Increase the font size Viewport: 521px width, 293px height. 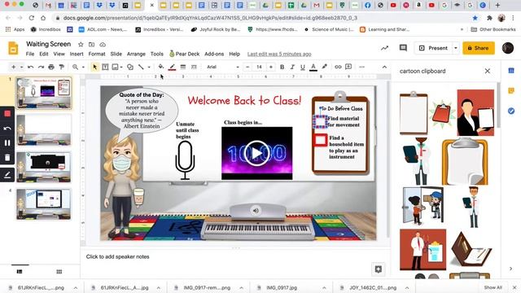tap(271, 67)
